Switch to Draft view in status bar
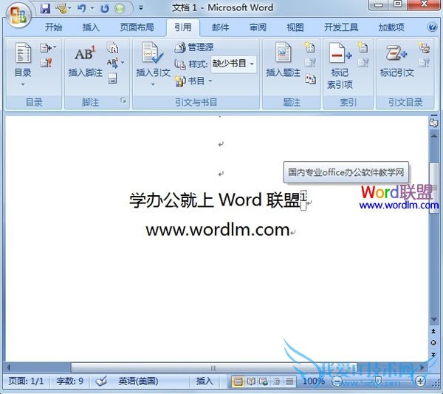 (x=289, y=381)
